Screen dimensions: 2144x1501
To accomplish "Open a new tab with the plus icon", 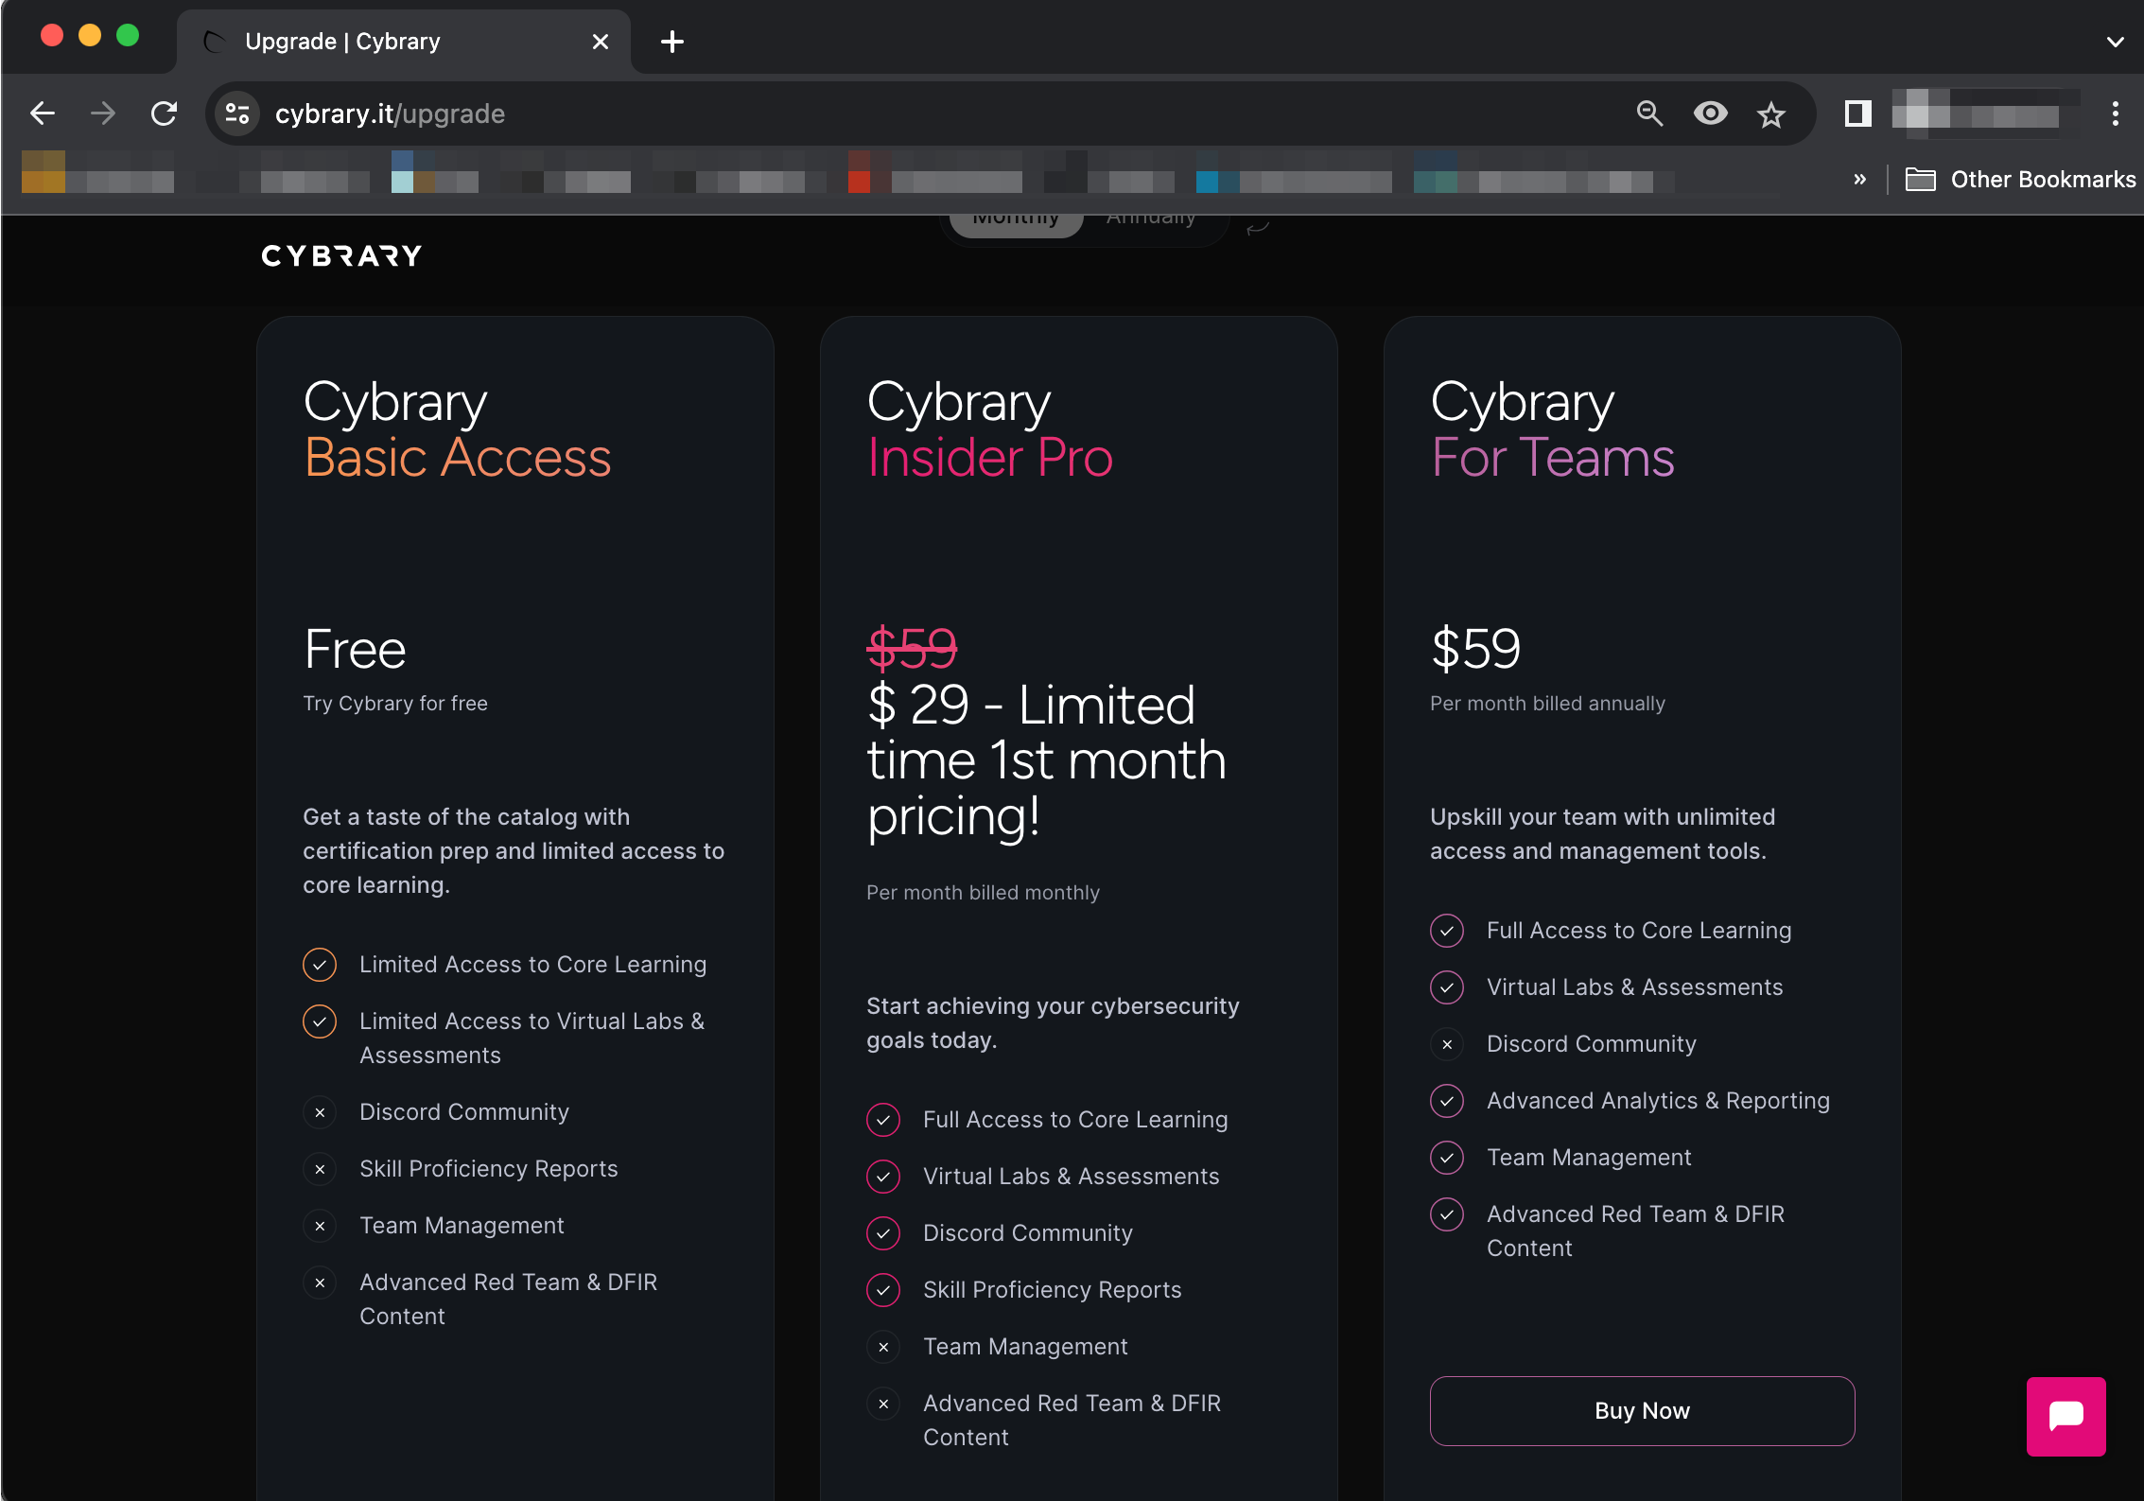I will [x=671, y=42].
